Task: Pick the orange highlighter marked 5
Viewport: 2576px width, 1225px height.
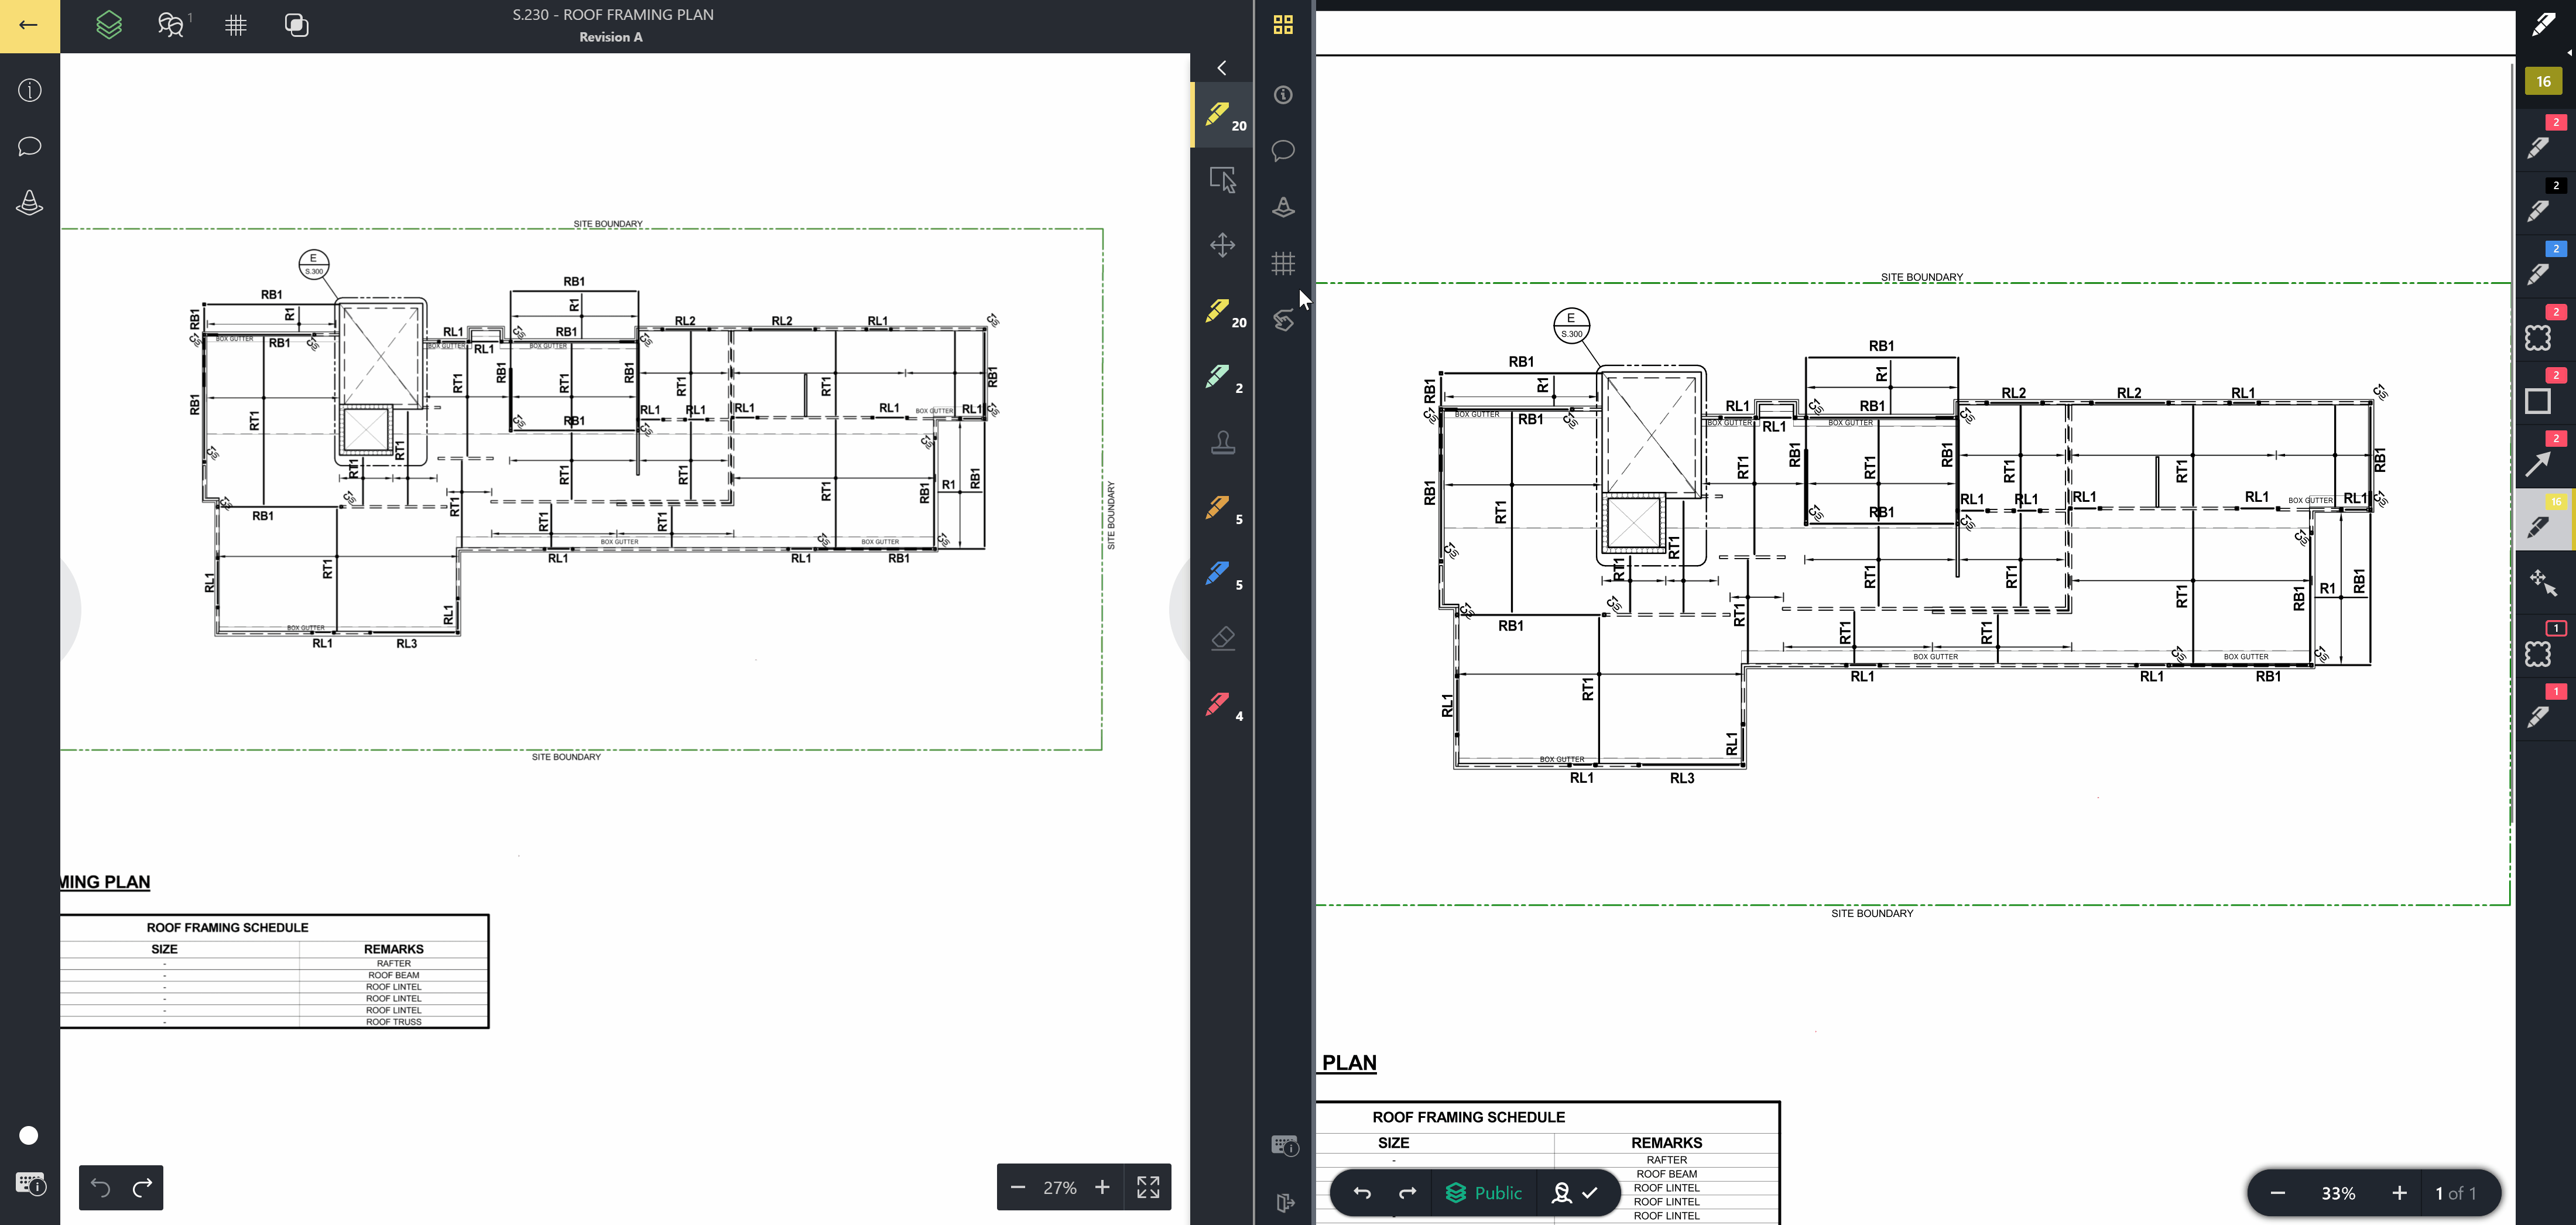Action: [1223, 509]
